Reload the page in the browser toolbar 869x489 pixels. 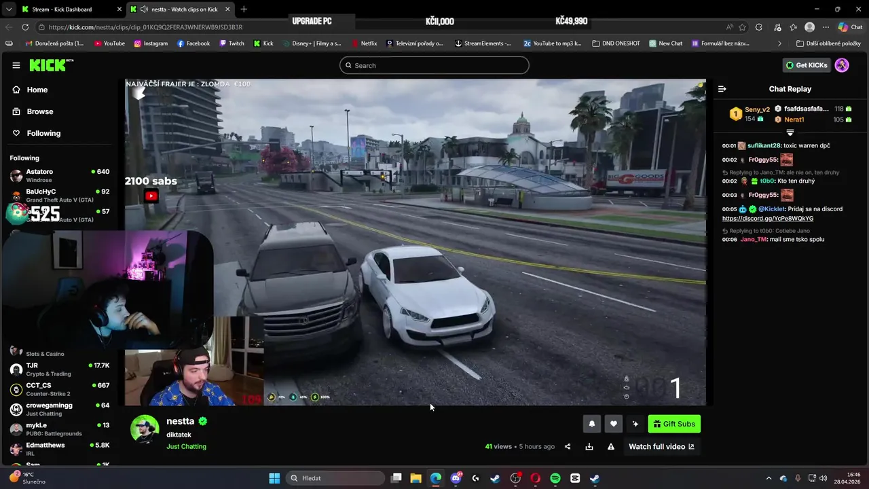click(25, 27)
